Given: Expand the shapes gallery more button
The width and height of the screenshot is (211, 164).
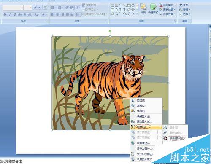Looking at the screenshot, I should coord(137,14).
